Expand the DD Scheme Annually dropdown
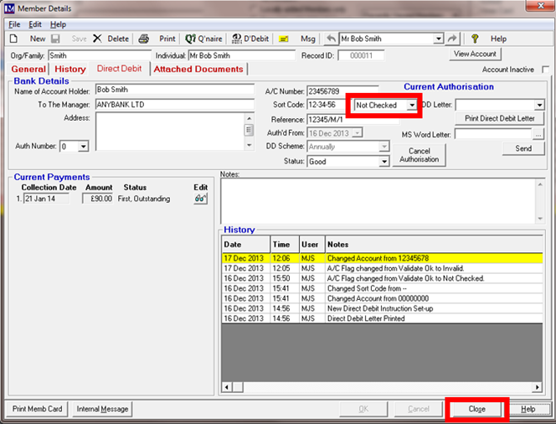 coord(384,147)
